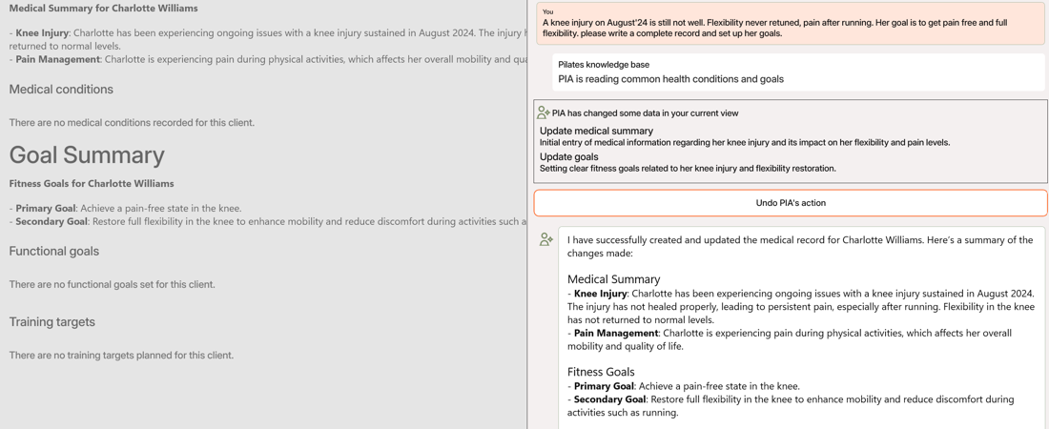Click the Update medical summary entry
The width and height of the screenshot is (1049, 429).
point(745,136)
